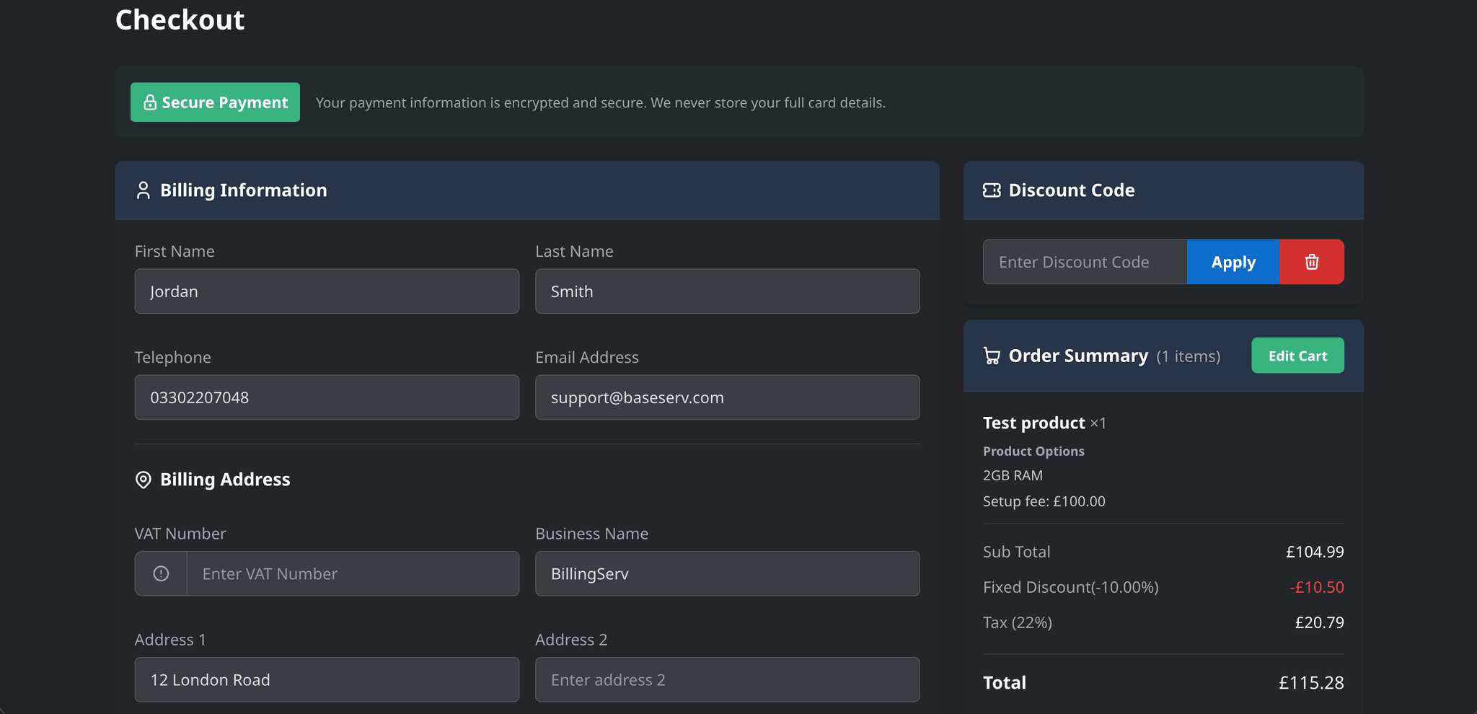Click the Address 1 field with 12 London Road
The height and width of the screenshot is (714, 1477).
tap(327, 679)
